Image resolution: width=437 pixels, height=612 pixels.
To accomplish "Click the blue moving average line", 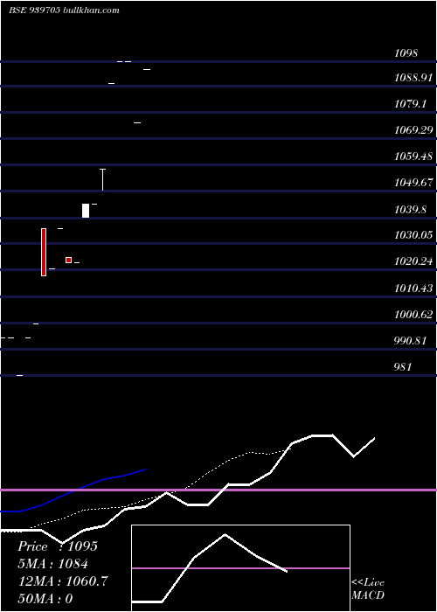I will (x=73, y=491).
